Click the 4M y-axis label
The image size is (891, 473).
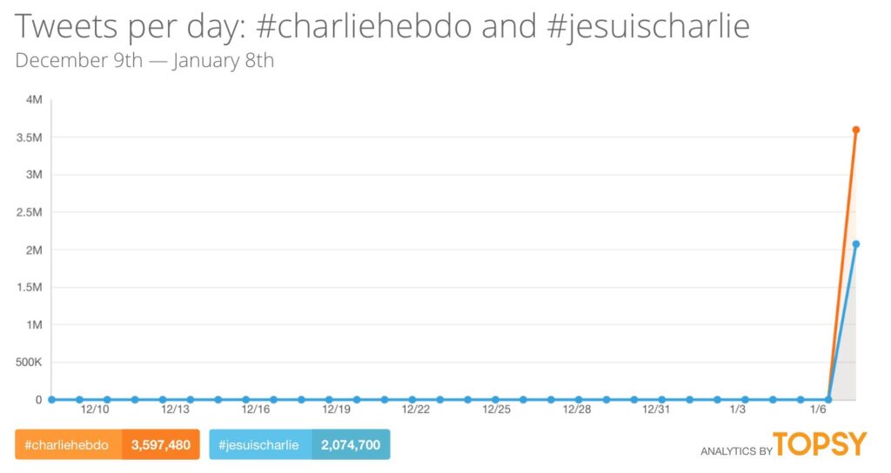coord(34,100)
